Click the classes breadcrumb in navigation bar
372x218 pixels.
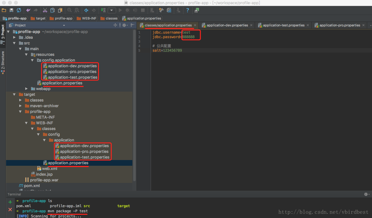pos(109,18)
